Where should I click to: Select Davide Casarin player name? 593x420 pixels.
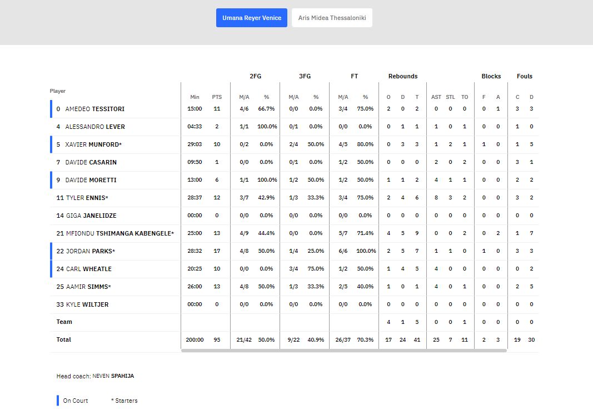tap(91, 162)
